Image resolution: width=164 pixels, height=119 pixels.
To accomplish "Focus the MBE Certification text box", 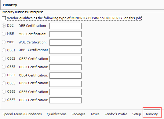I will [65, 34].
